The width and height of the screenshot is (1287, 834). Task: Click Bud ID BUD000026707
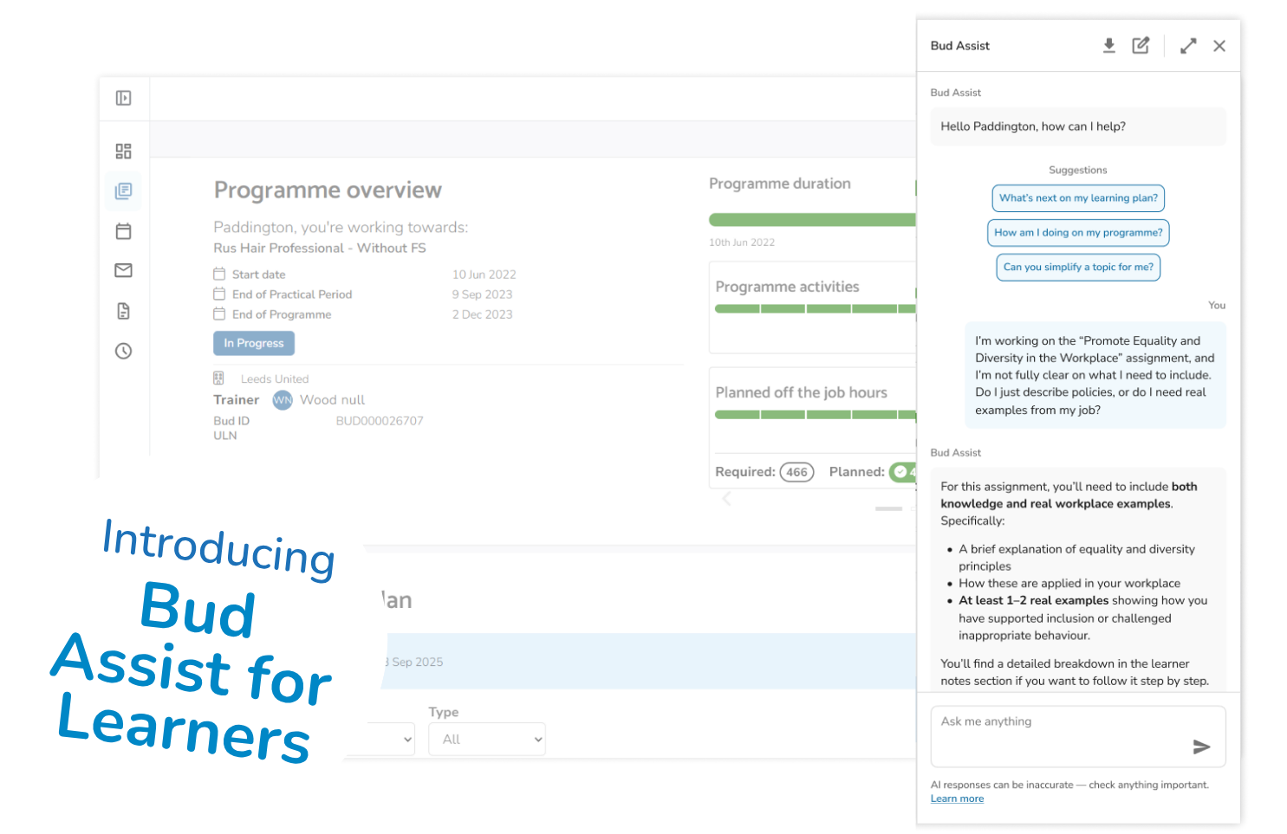tap(380, 421)
